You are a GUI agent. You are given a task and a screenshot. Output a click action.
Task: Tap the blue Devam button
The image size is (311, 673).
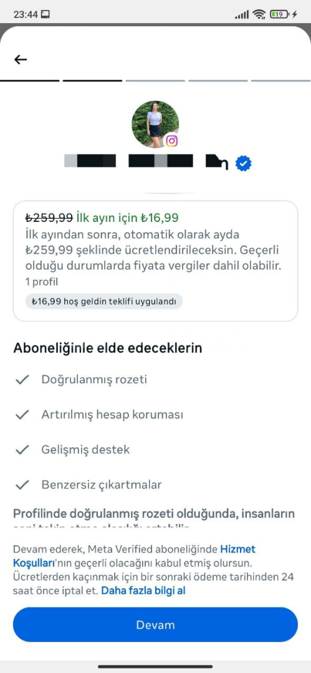(x=156, y=624)
